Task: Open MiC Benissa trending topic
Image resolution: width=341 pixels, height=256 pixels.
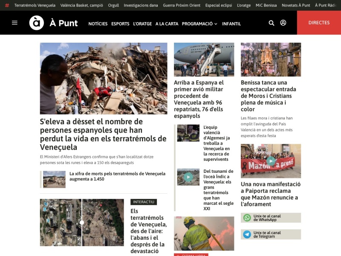Action: click(266, 5)
